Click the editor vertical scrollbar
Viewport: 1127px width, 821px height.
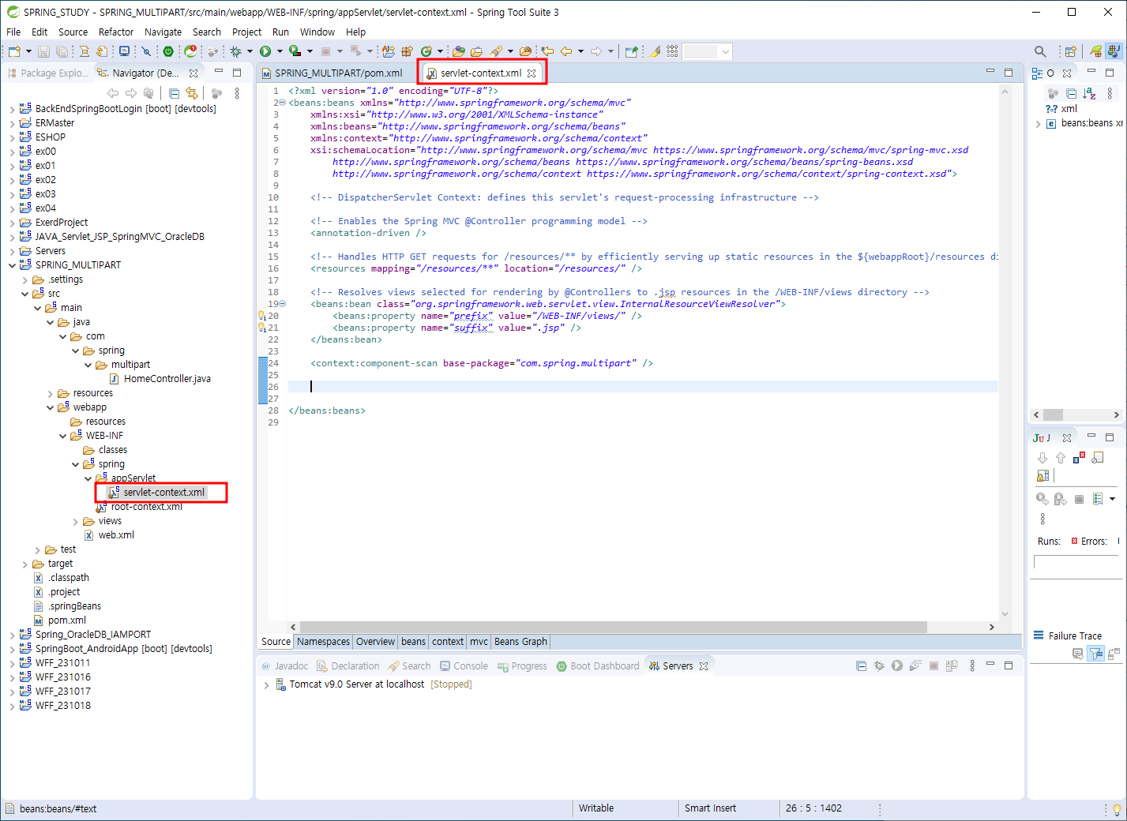tap(1005, 351)
